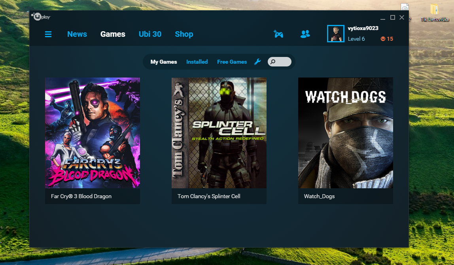Select the Games tab
Screen dimensions: 454x265
(x=113, y=34)
